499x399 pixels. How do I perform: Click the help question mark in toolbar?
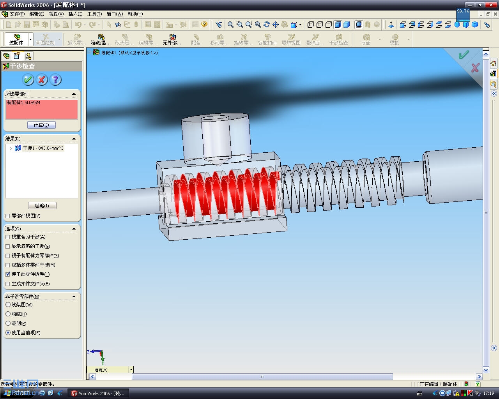tap(204, 25)
